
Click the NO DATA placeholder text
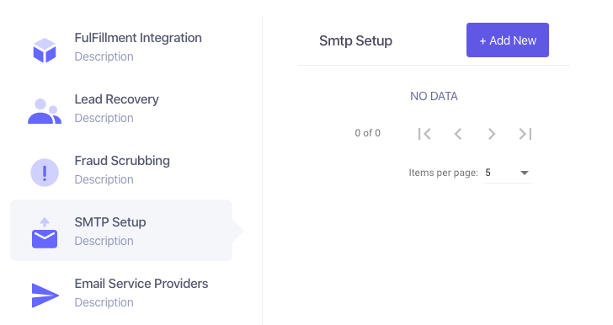click(x=434, y=96)
